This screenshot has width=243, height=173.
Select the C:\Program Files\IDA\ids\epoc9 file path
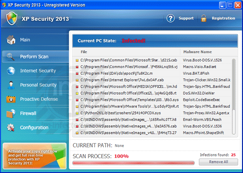[116, 73]
